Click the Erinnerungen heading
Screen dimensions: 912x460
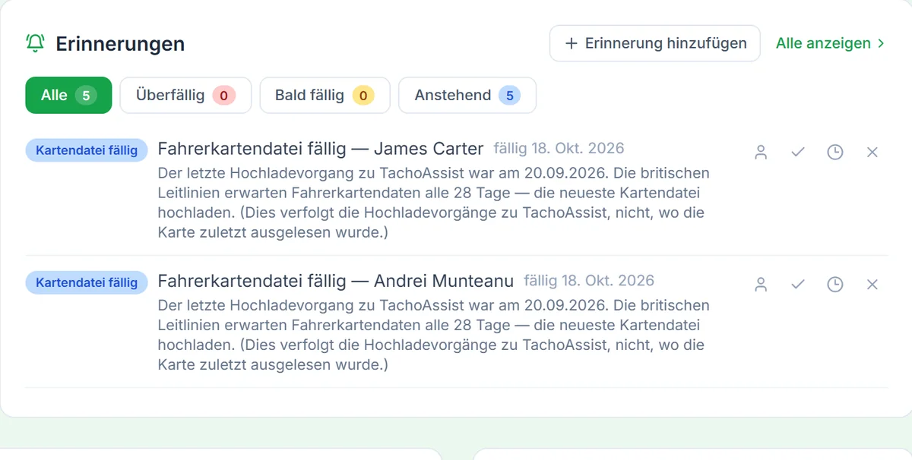[x=120, y=44]
